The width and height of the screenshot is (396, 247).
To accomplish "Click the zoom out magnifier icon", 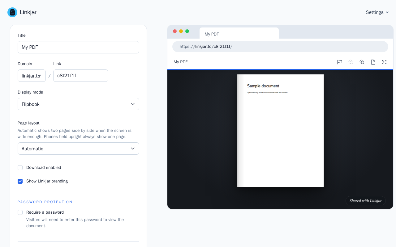I will coord(351,62).
